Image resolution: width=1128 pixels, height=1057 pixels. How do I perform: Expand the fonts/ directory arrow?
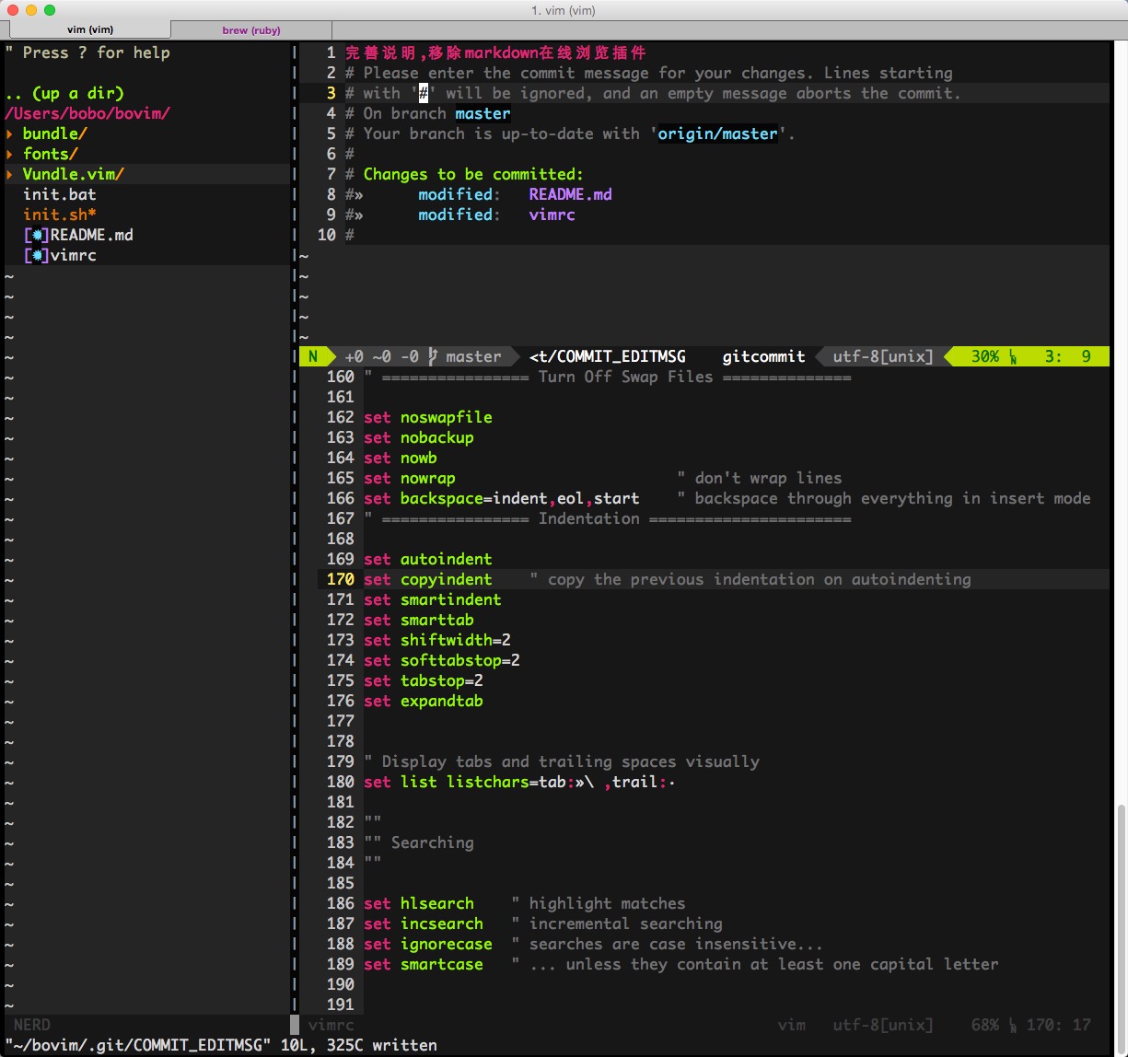10,154
